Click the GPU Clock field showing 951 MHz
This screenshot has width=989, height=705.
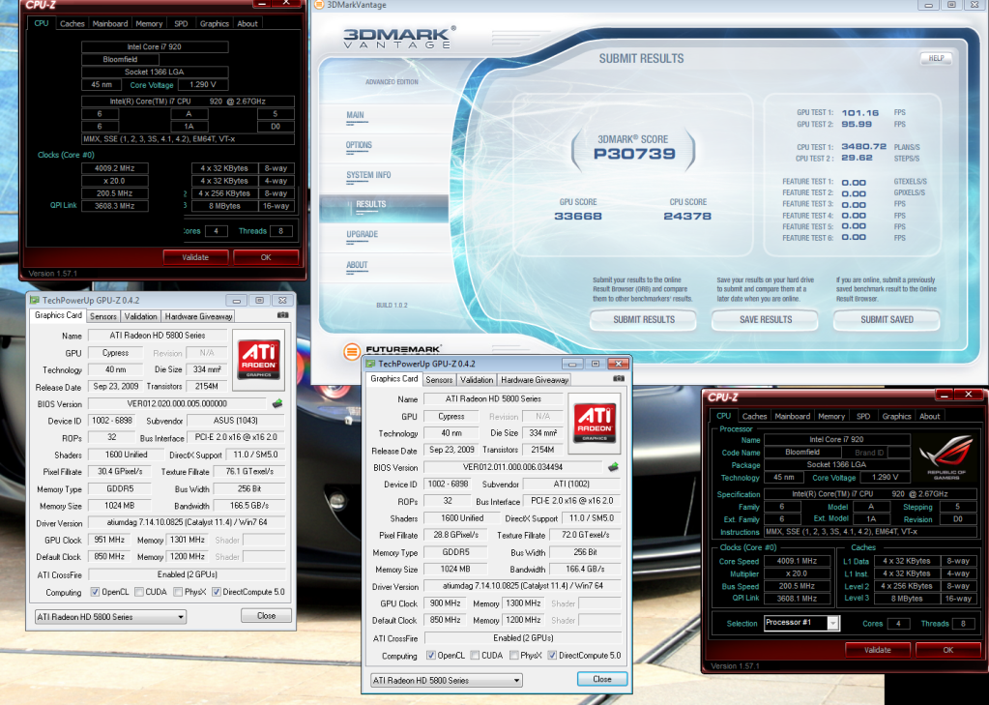pos(109,540)
